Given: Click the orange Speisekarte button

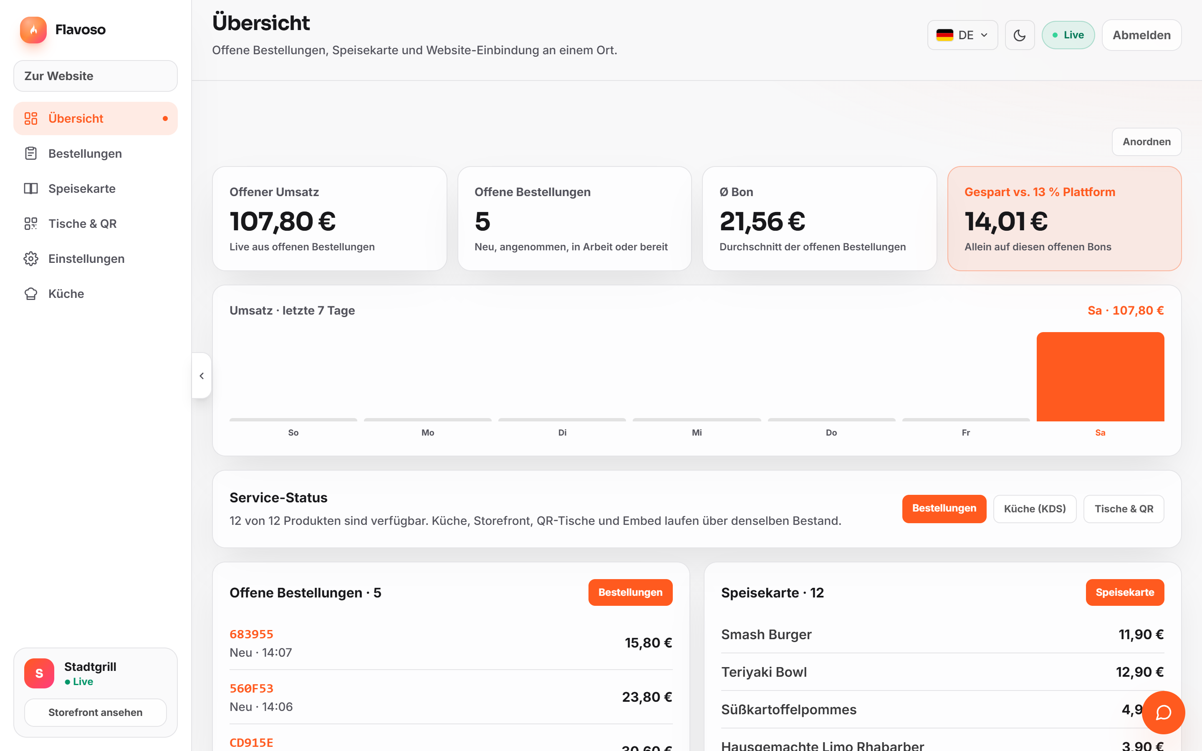Looking at the screenshot, I should (1124, 592).
